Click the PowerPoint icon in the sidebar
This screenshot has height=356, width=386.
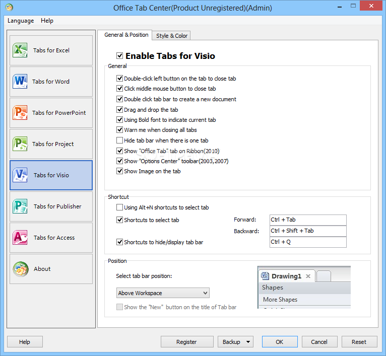[x=20, y=112]
